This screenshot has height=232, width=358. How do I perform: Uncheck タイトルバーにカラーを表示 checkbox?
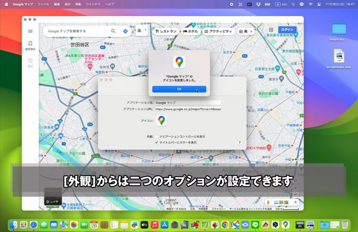tap(156, 142)
